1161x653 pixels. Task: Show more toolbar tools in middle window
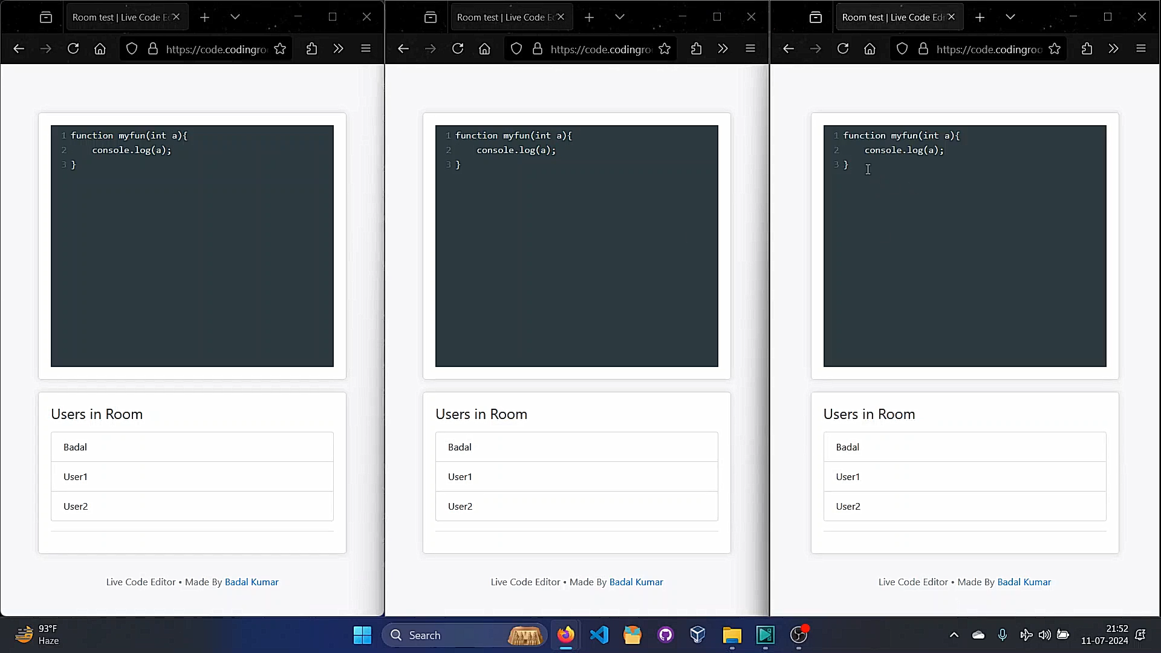tap(723, 49)
